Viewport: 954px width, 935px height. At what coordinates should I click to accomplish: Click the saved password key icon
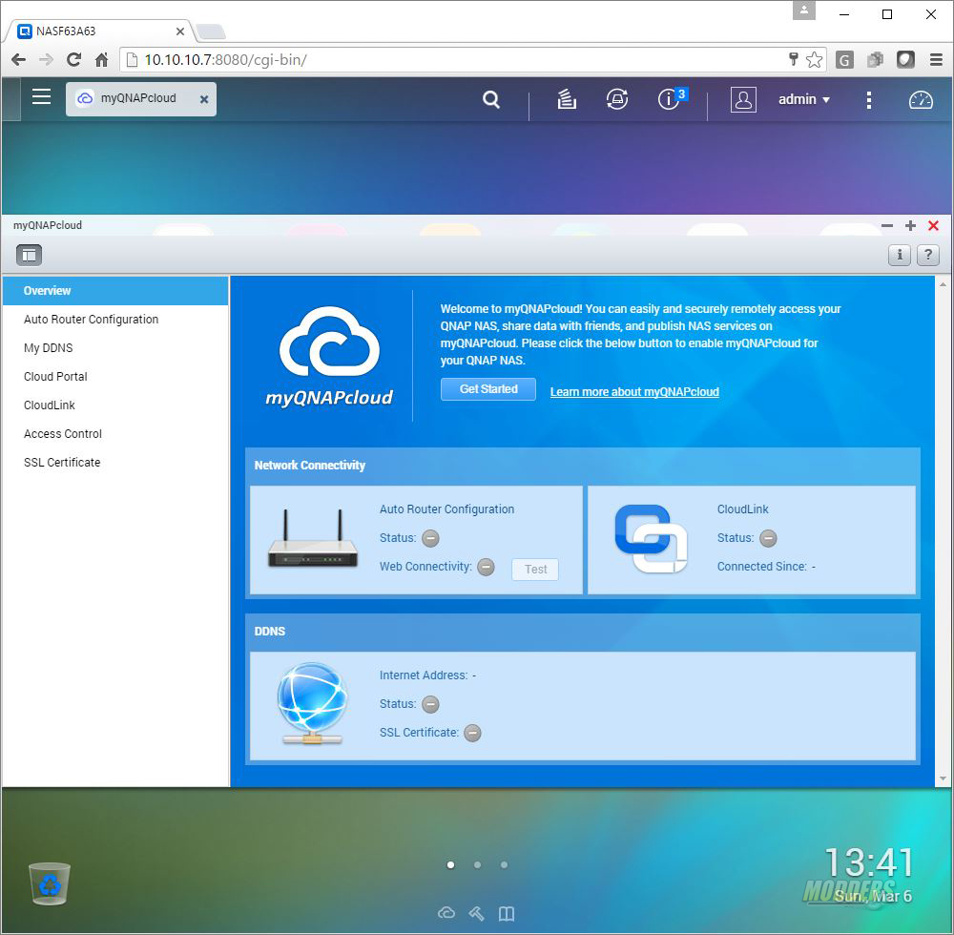click(793, 59)
